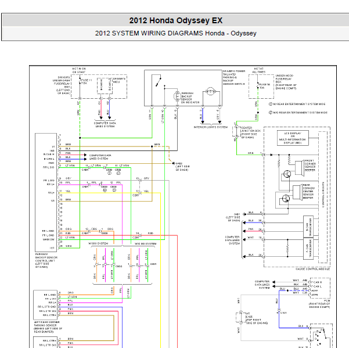Click the 'ATPP' pin label on the PCM

pyautogui.click(x=315, y=290)
